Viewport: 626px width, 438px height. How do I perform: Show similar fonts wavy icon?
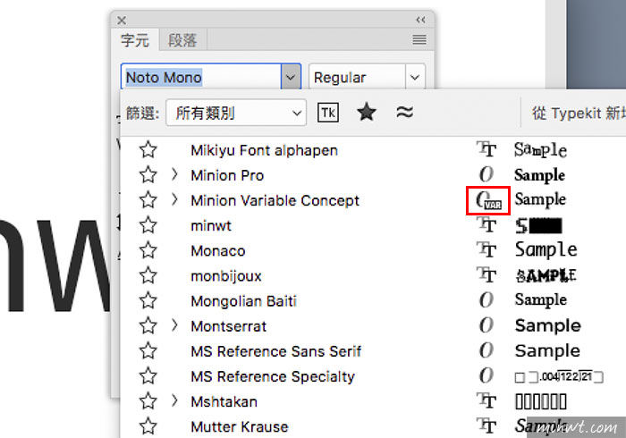(x=404, y=112)
